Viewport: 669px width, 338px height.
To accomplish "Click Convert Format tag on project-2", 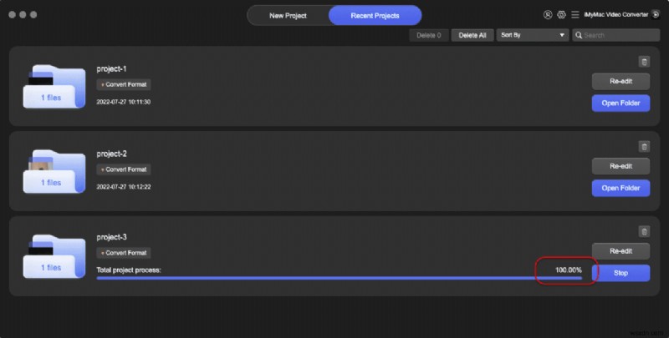I will pos(124,169).
